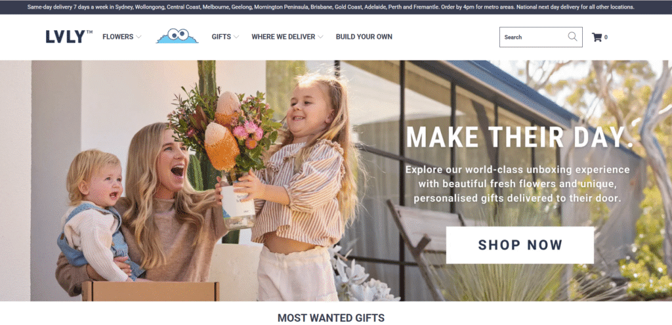Go to Build Your Own page
The width and height of the screenshot is (672, 325).
[364, 37]
